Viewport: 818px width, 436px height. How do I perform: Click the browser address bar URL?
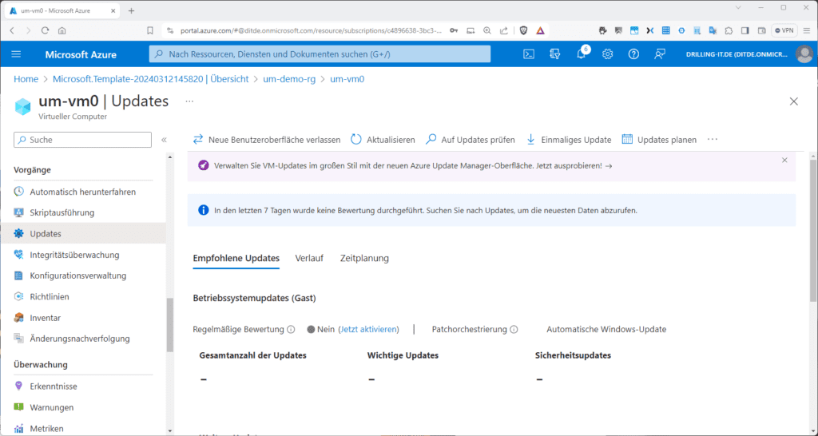click(x=311, y=31)
